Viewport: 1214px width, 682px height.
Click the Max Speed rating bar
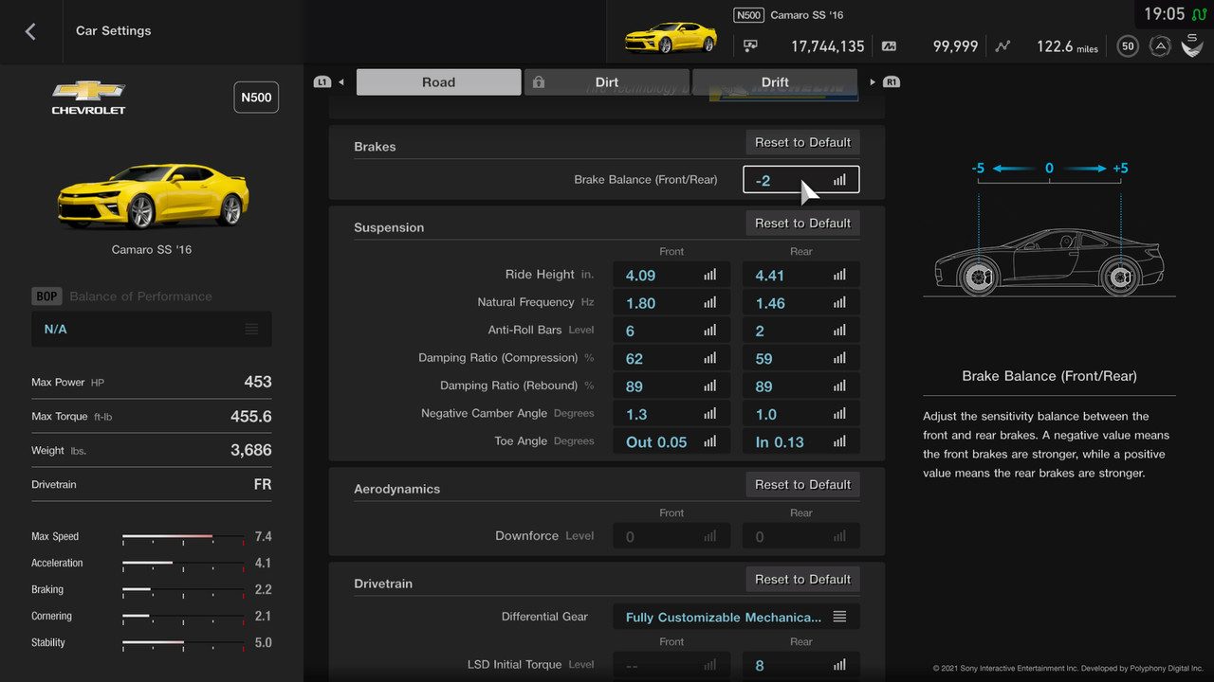[183, 537]
